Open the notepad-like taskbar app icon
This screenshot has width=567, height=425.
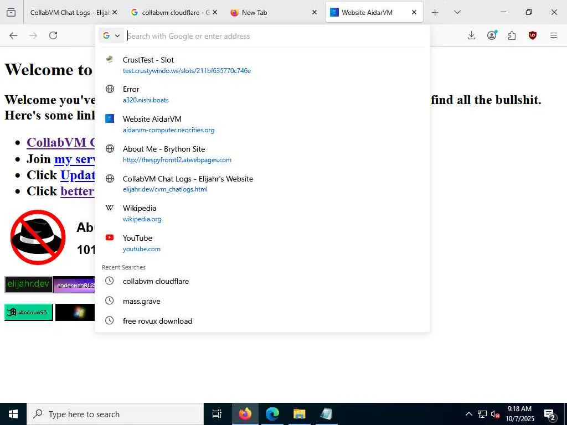326,414
